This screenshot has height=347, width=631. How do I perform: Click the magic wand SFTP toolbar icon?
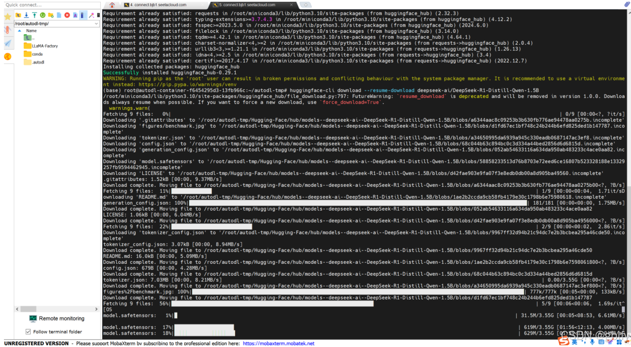point(91,15)
